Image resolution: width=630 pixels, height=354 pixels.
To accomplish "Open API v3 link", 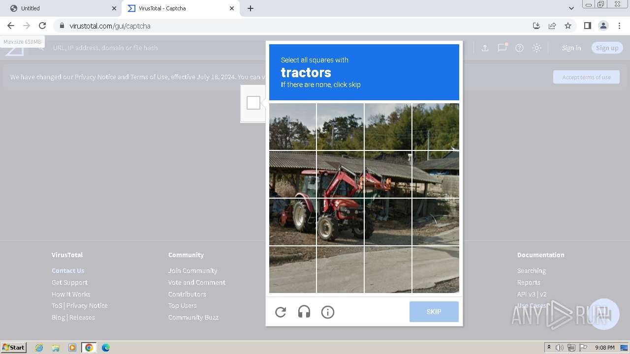I will (526, 294).
